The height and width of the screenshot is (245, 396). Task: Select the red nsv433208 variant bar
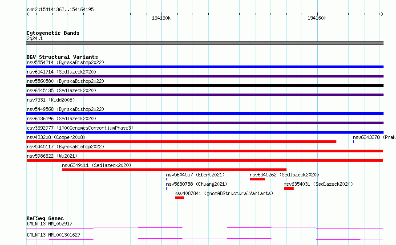182,142
